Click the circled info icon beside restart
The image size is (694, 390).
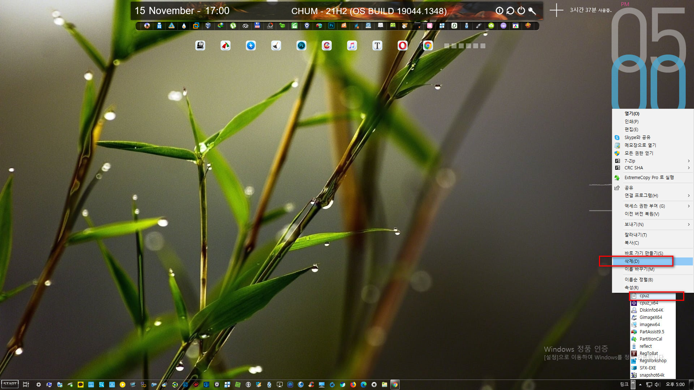[499, 11]
